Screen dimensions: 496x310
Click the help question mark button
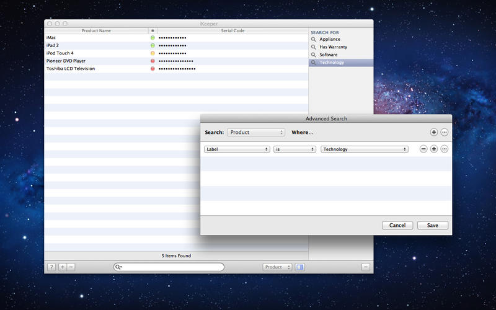[51, 267]
